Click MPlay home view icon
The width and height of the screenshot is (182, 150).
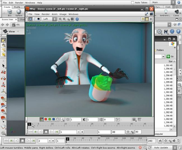coord(68,19)
